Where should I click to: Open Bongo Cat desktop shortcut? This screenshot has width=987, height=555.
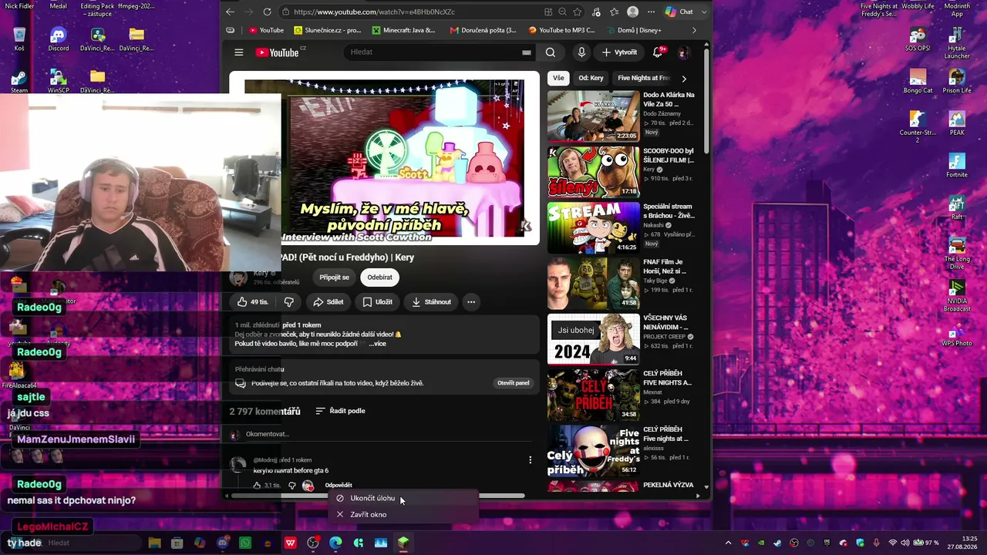coord(918,82)
